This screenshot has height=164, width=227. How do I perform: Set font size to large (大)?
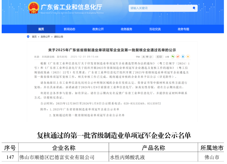(x=143, y=57)
